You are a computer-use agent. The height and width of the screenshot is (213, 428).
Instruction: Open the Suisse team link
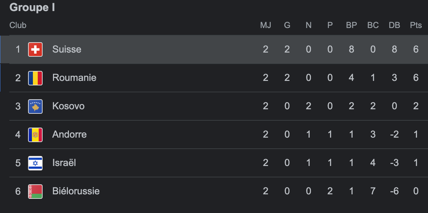click(67, 49)
